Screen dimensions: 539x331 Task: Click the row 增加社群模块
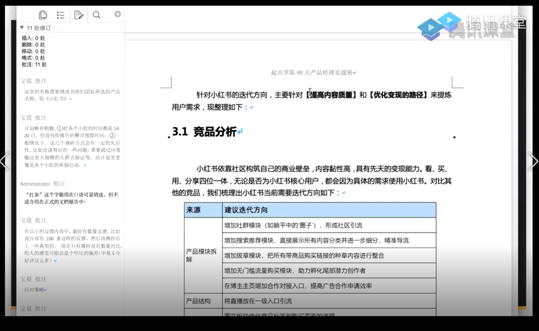329,226
